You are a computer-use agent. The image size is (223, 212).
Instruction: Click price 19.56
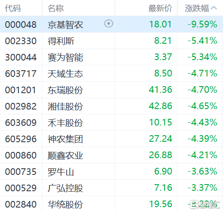(x=160, y=204)
